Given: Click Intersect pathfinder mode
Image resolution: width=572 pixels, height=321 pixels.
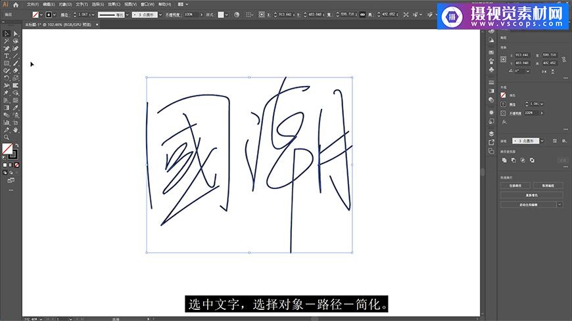Looking at the screenshot, I should [x=523, y=160].
